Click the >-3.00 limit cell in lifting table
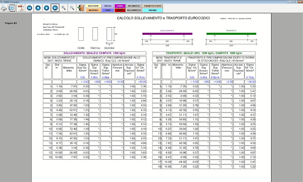The width and height of the screenshot is (303, 182). (83, 82)
